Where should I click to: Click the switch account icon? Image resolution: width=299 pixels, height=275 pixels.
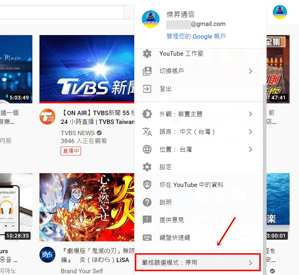(x=147, y=71)
